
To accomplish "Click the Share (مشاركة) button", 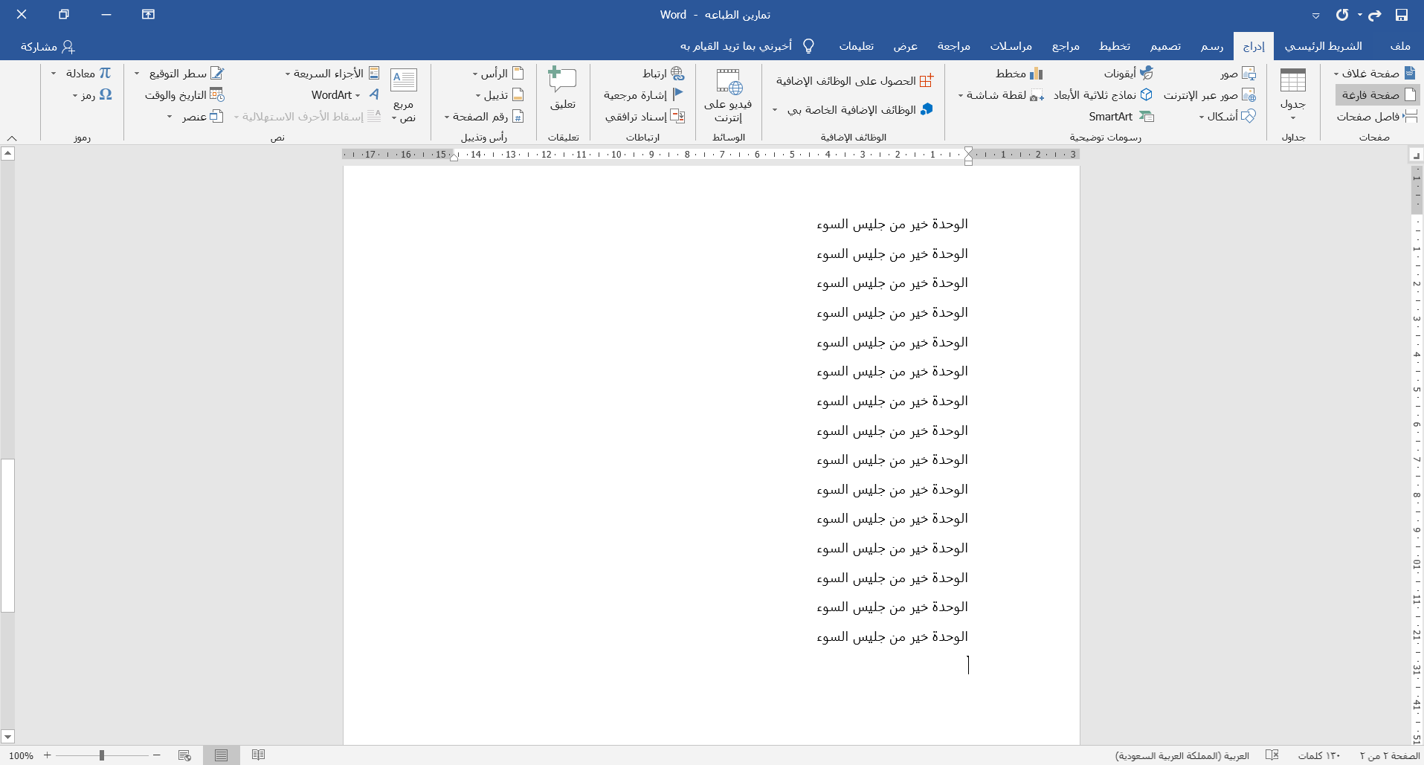I will tap(48, 46).
